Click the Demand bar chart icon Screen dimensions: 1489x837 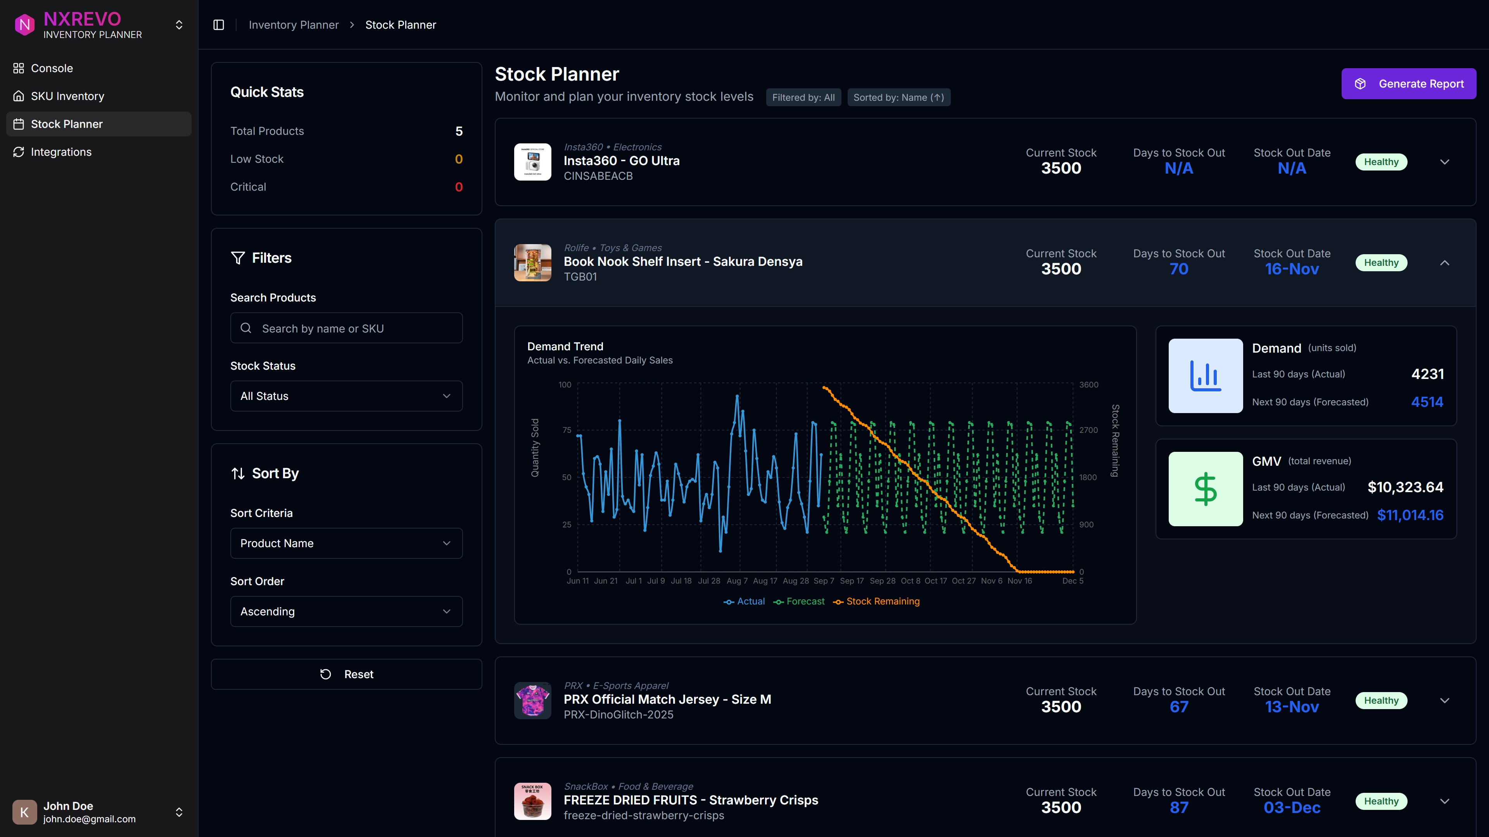point(1205,375)
